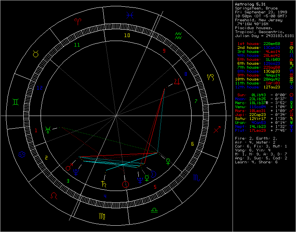Image resolution: width=296 pixels, height=232 pixels.
Task: Click the Pisces glyph on the zodiac ring
Action: (x=130, y=15)
